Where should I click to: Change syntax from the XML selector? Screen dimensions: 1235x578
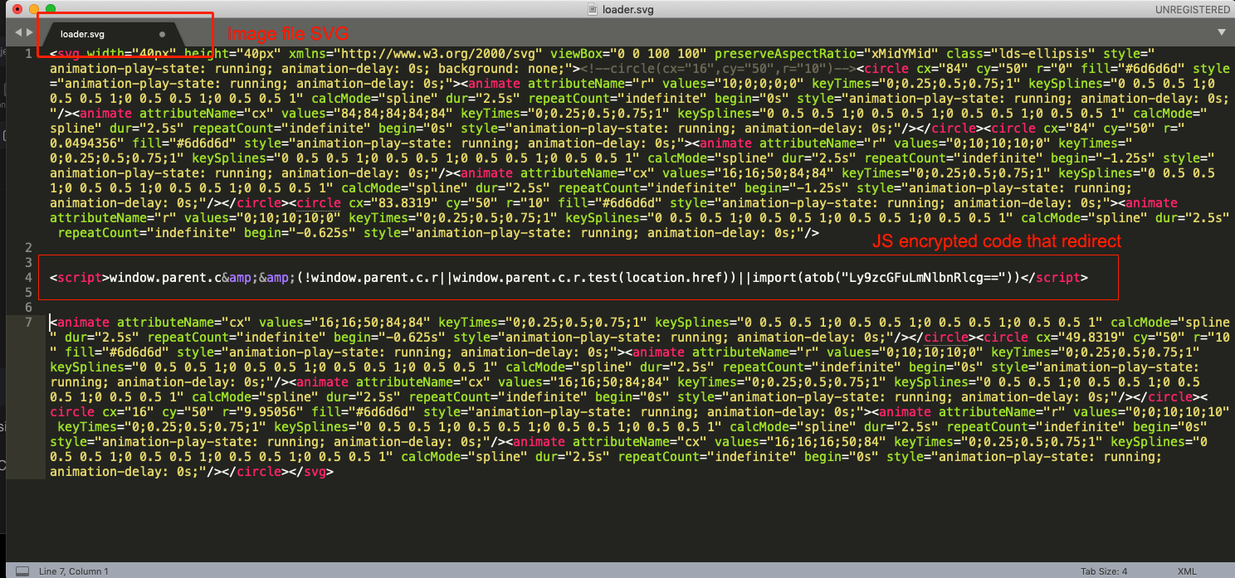pos(1187,571)
